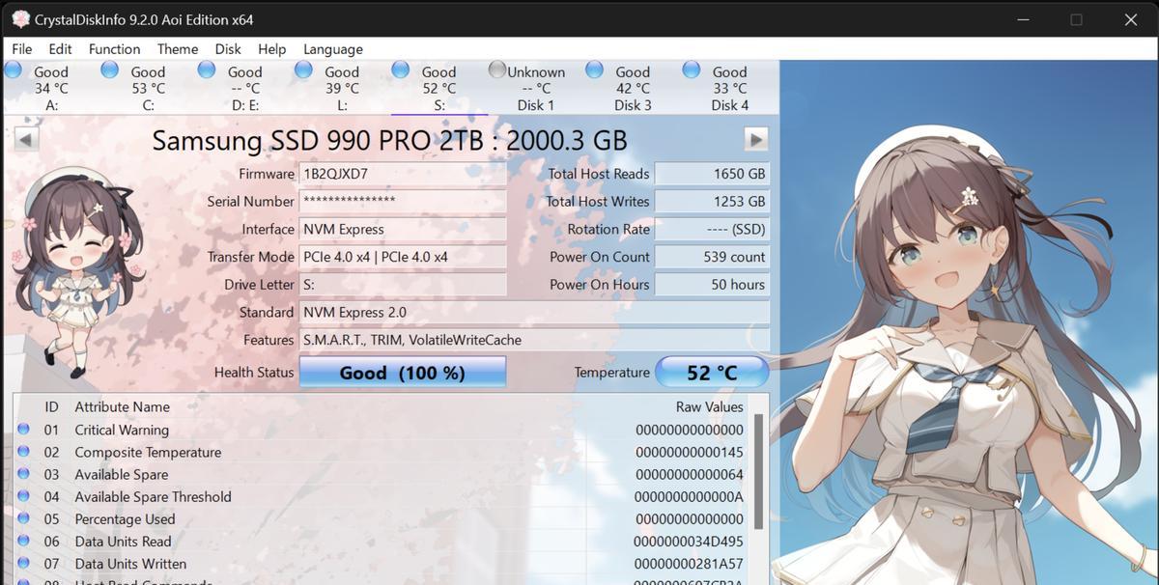Click Rotation Rate value ---- (SSD)

tap(713, 229)
